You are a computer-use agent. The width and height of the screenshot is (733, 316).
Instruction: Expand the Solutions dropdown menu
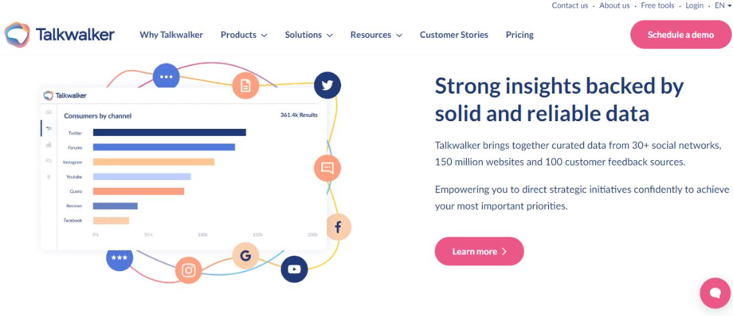click(x=308, y=35)
